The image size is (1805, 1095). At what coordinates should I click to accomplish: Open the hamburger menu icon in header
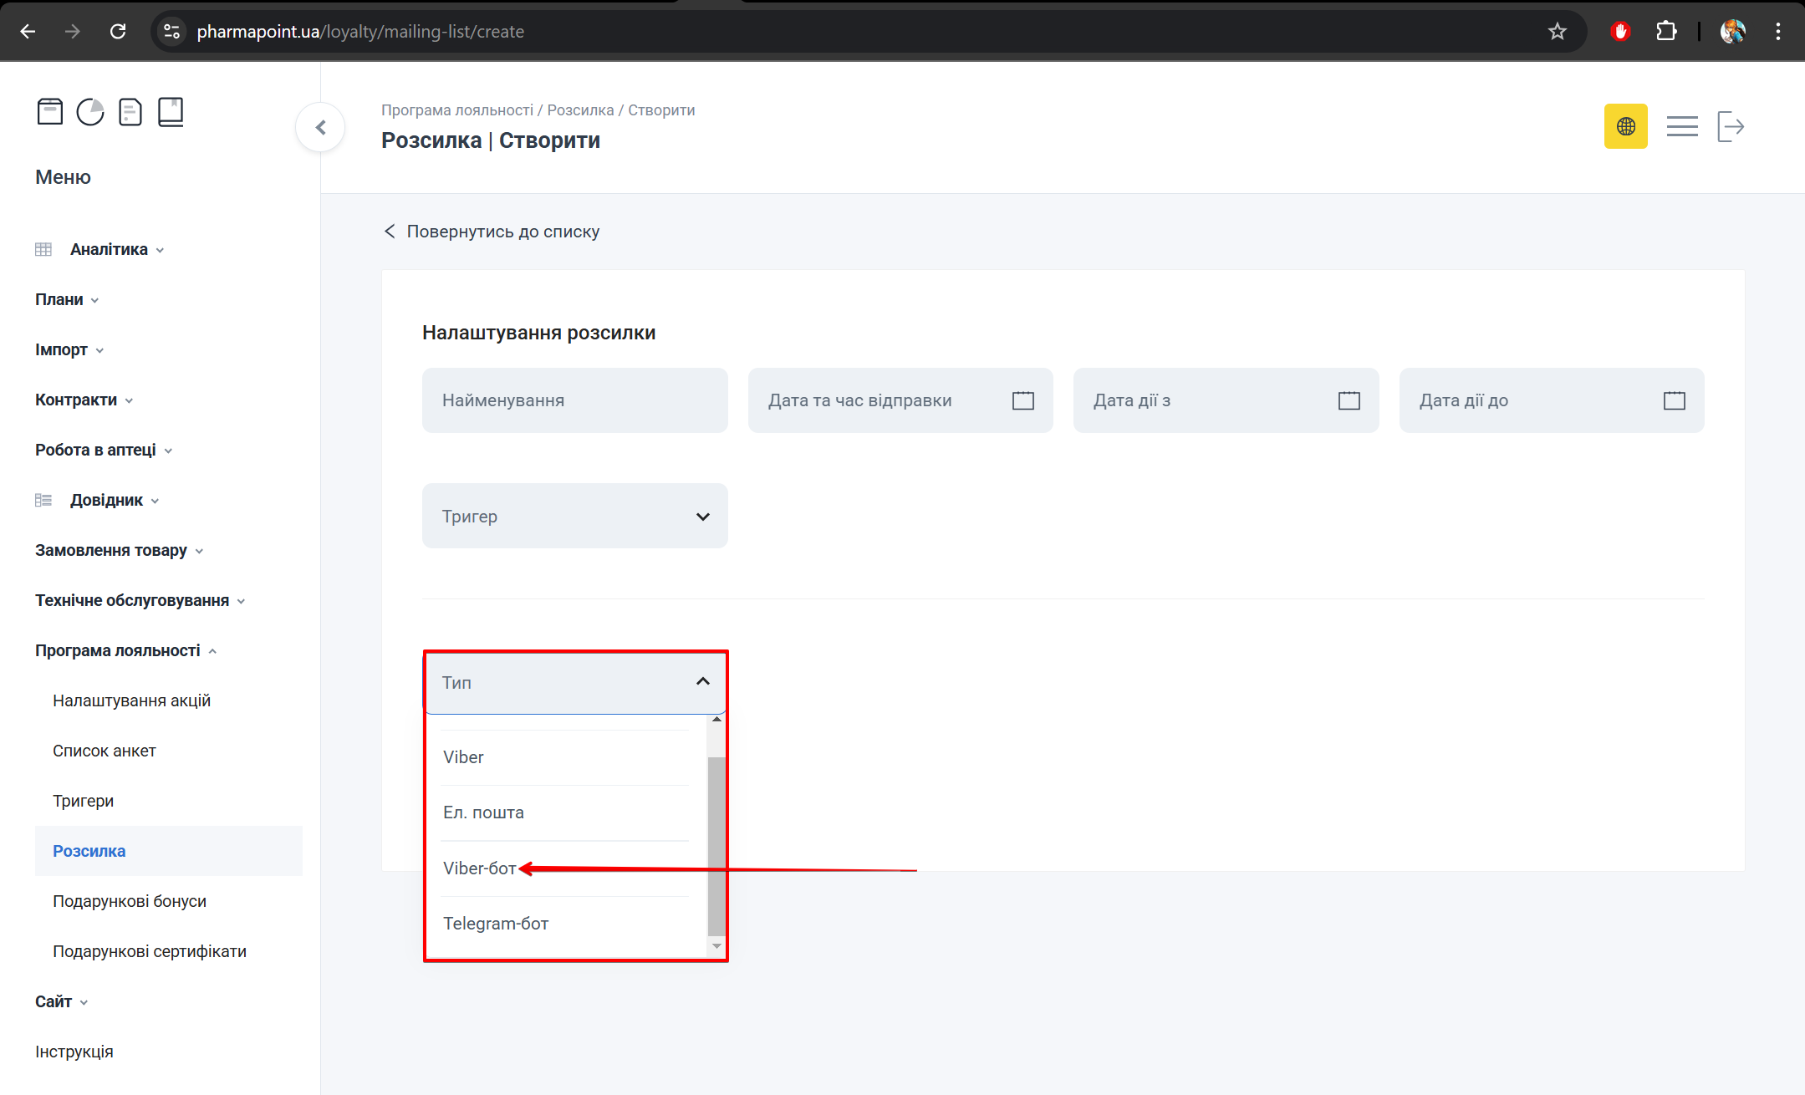coord(1681,126)
